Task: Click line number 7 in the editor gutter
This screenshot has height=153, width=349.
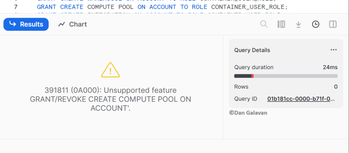Action: point(16,7)
